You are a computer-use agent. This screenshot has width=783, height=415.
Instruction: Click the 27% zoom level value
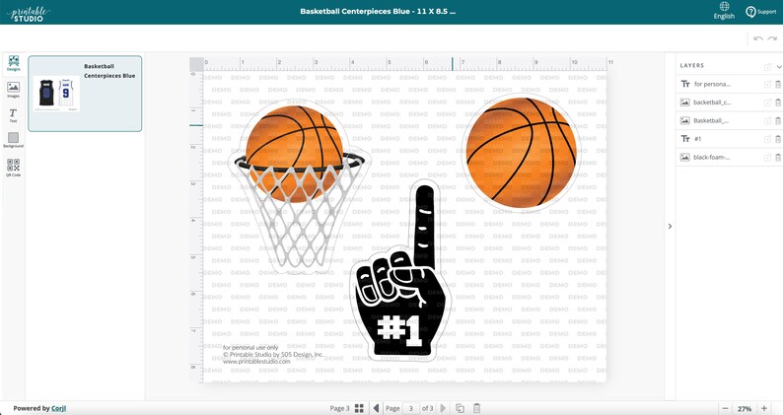tap(745, 408)
